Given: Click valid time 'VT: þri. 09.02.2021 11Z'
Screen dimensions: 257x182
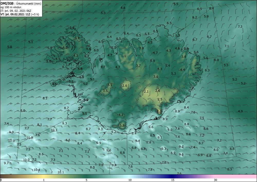Looking at the screenshot, I should 15,14.
